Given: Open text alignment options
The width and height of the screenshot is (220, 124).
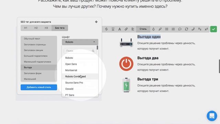Looking at the screenshot, I should point(133,29).
